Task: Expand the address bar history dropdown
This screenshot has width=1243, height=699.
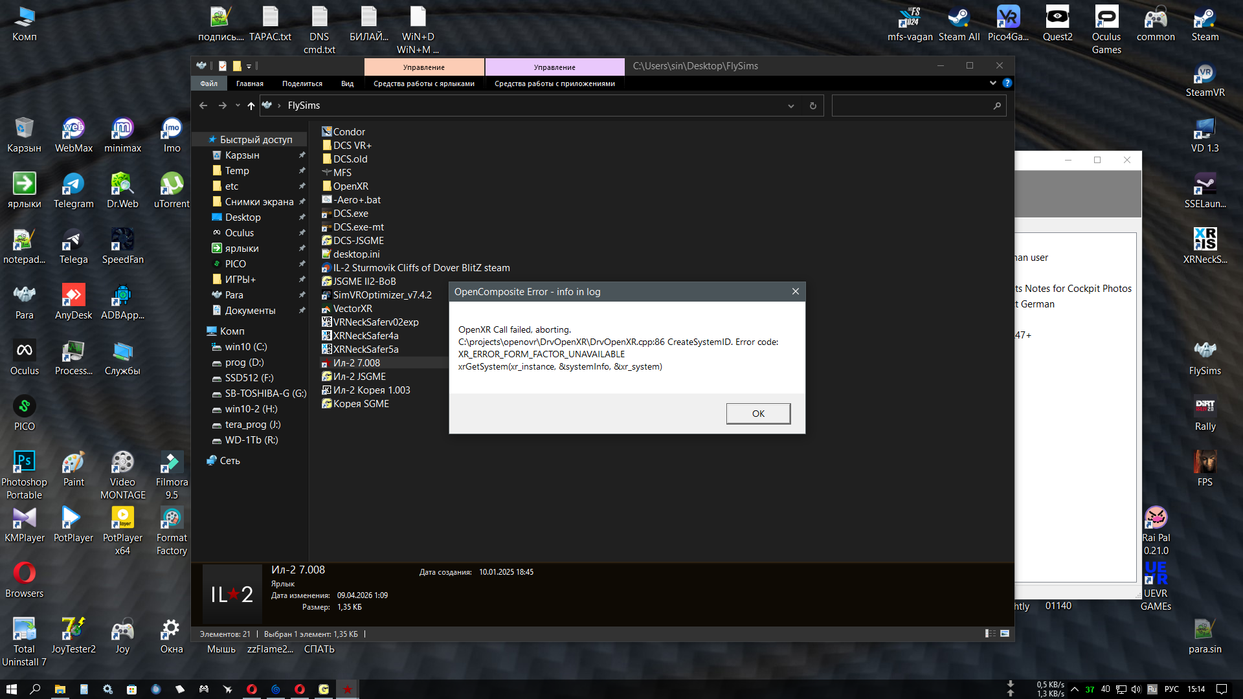Action: tap(790, 106)
